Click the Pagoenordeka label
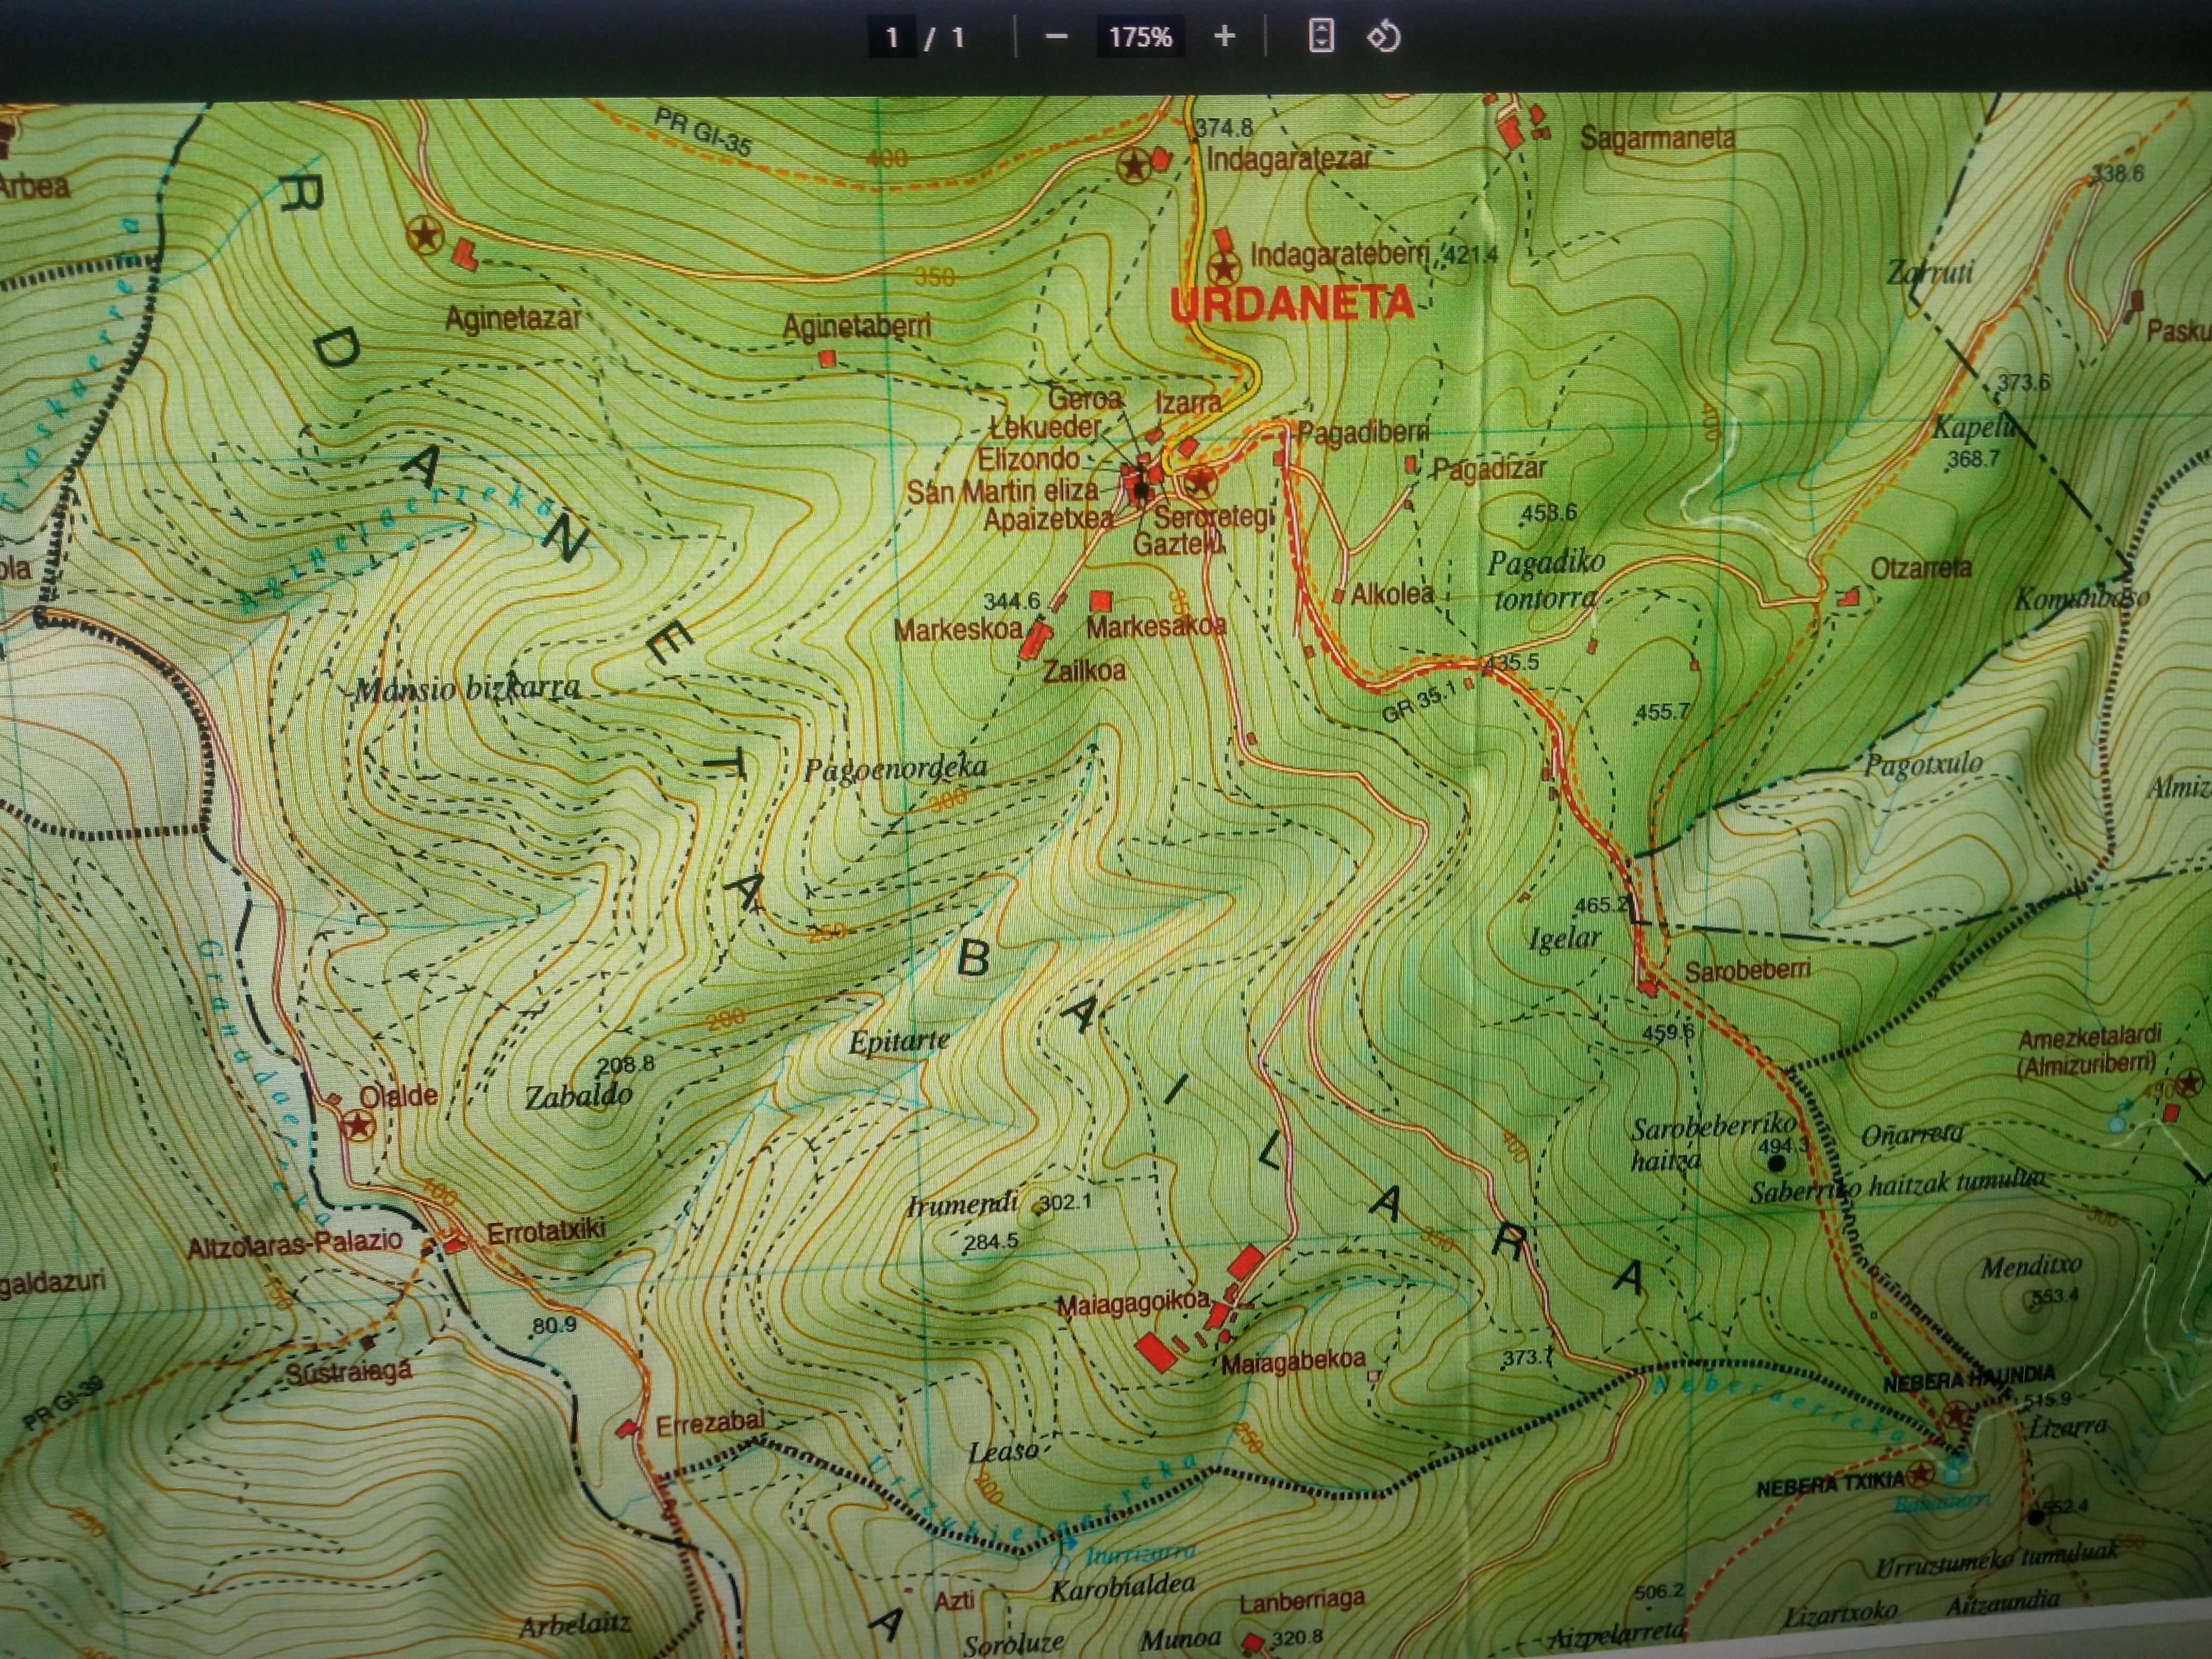2212x1659 pixels. (x=895, y=769)
